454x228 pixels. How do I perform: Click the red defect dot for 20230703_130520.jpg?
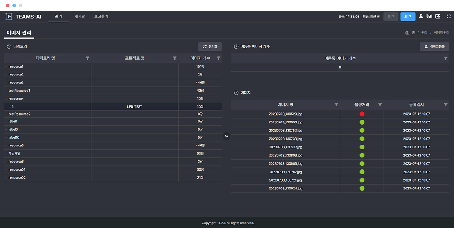(362, 114)
